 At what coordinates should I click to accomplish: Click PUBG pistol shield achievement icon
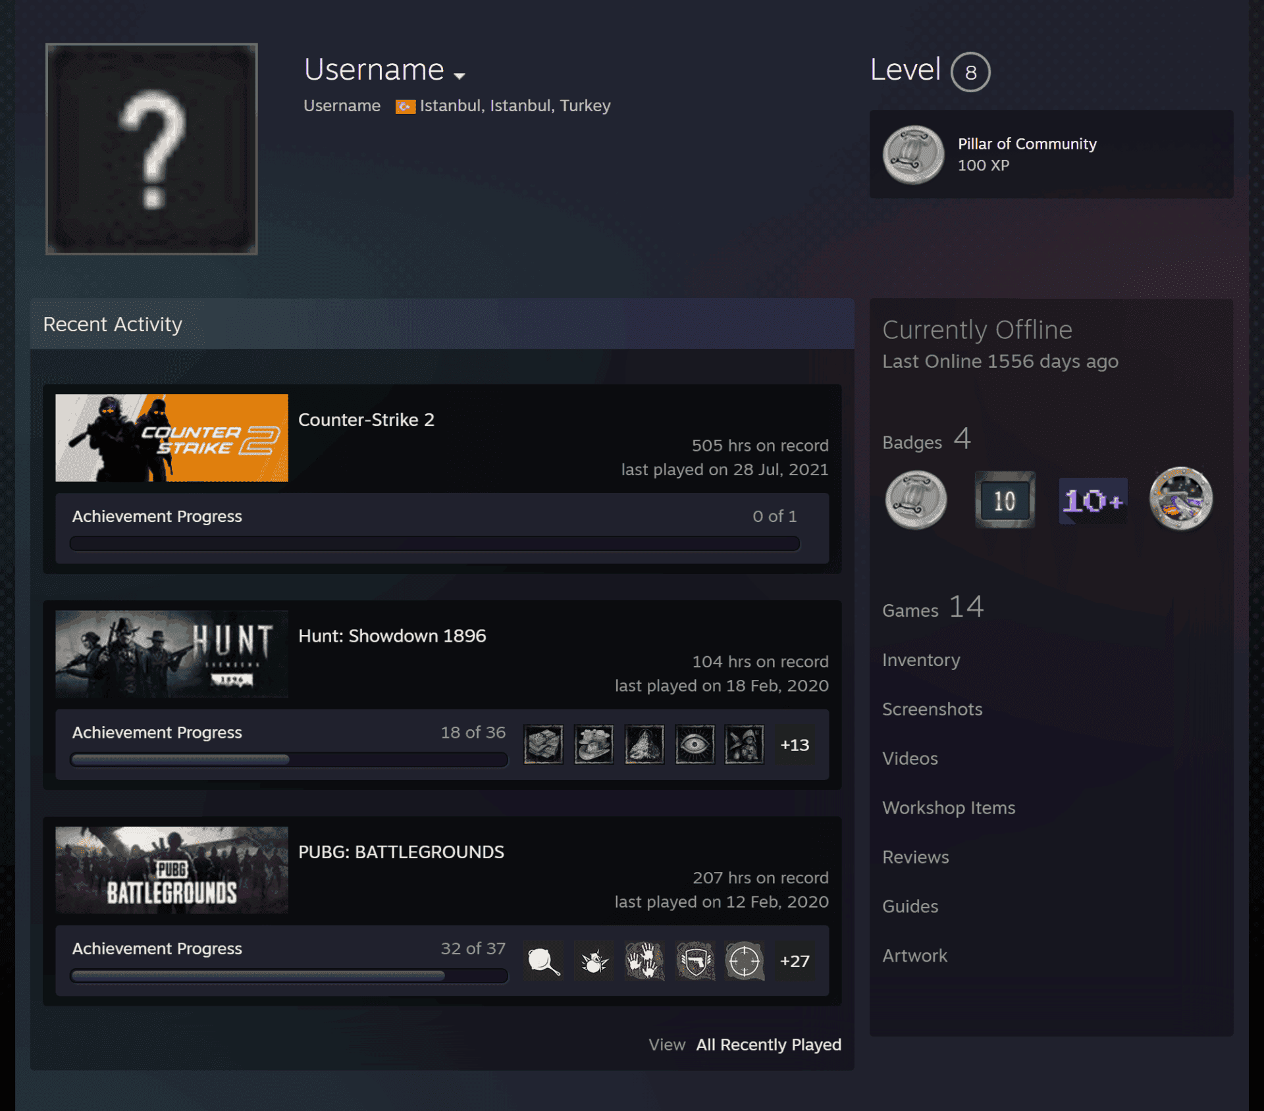[695, 961]
